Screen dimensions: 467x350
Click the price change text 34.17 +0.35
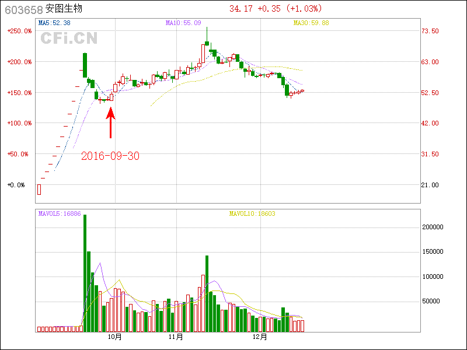point(256,9)
